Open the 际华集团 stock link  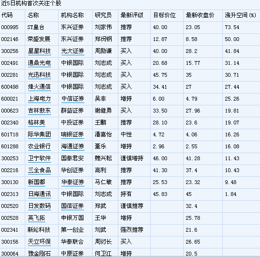point(40,134)
